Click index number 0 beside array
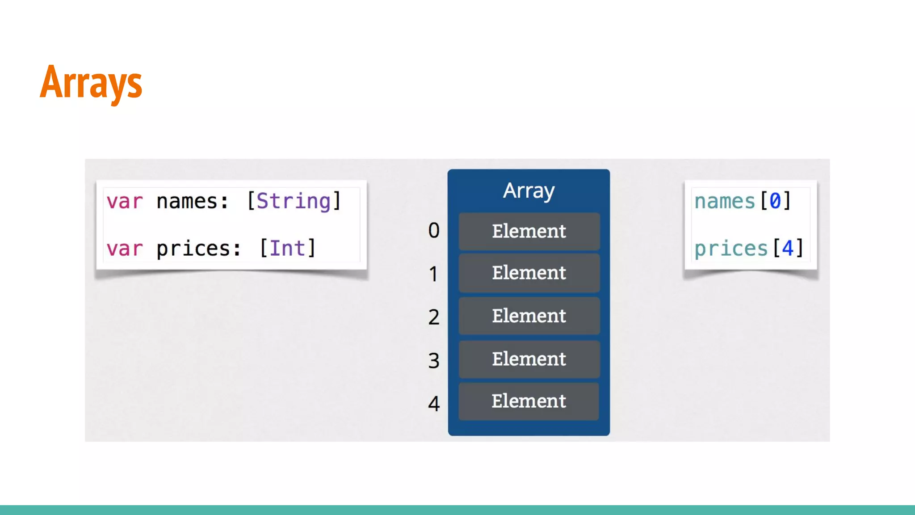Viewport: 915px width, 515px height. 433,231
